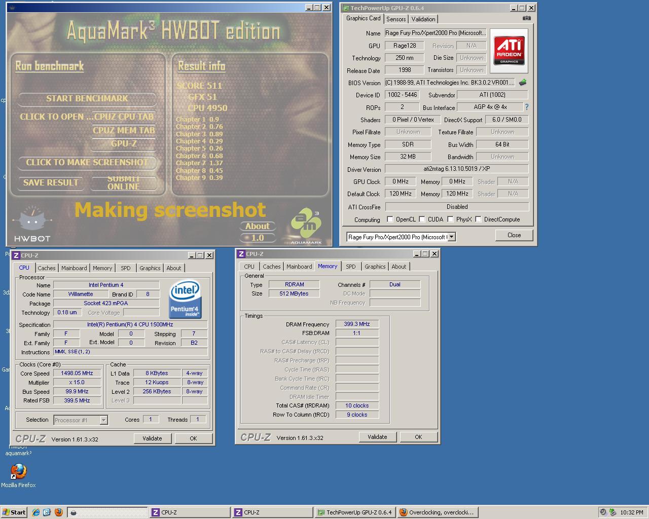This screenshot has width=649, height=519.
Task: Open SPD tab in Memory CPU-Z window
Action: (x=351, y=267)
